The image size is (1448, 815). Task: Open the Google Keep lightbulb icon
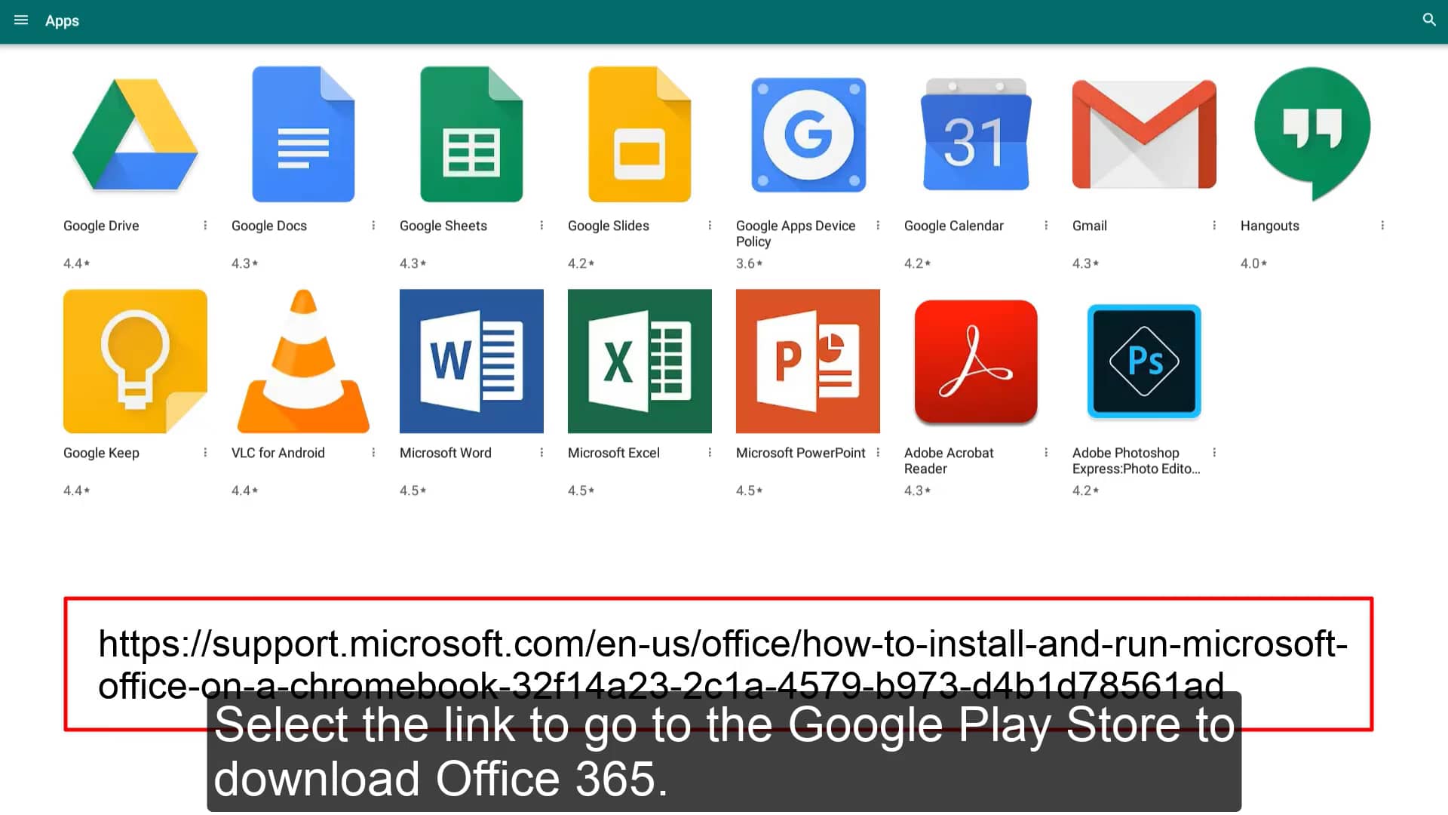pyautogui.click(x=135, y=361)
